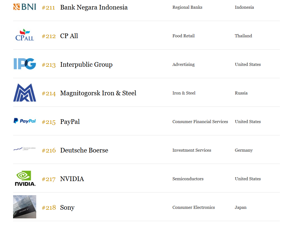281x226 pixels.
Task: Open the Deutsche Boerse listing
Action: [84, 150]
